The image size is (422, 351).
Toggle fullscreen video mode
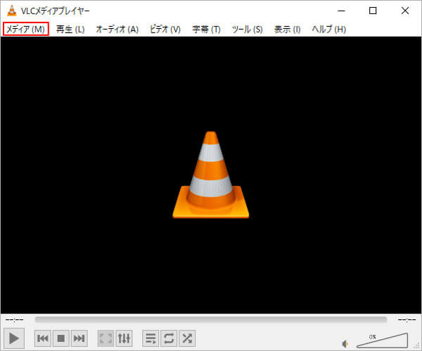click(105, 338)
